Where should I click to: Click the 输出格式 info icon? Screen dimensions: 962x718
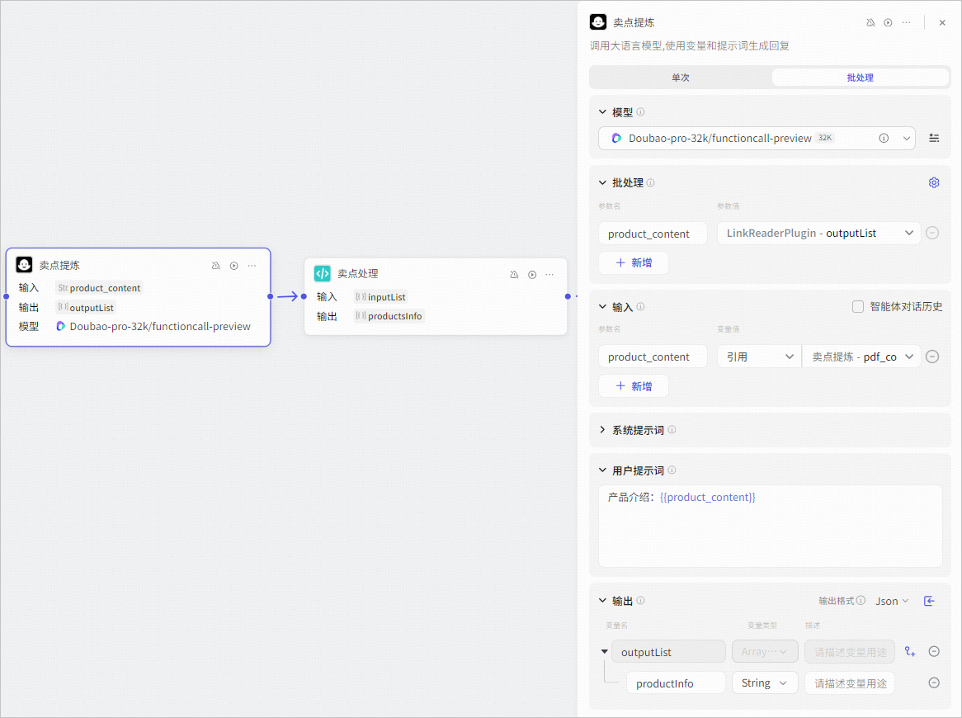point(861,600)
